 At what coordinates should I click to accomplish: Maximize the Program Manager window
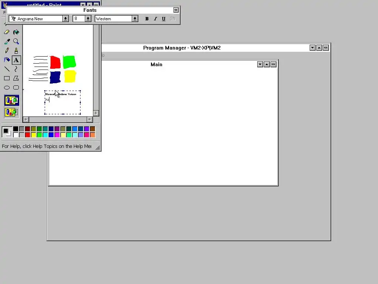[319, 48]
